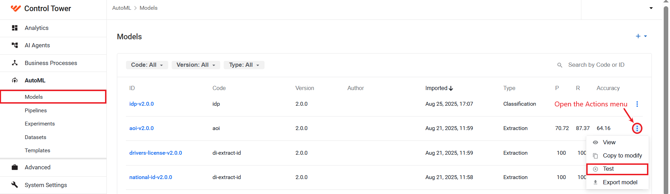Expand the Code: All filter

point(147,65)
